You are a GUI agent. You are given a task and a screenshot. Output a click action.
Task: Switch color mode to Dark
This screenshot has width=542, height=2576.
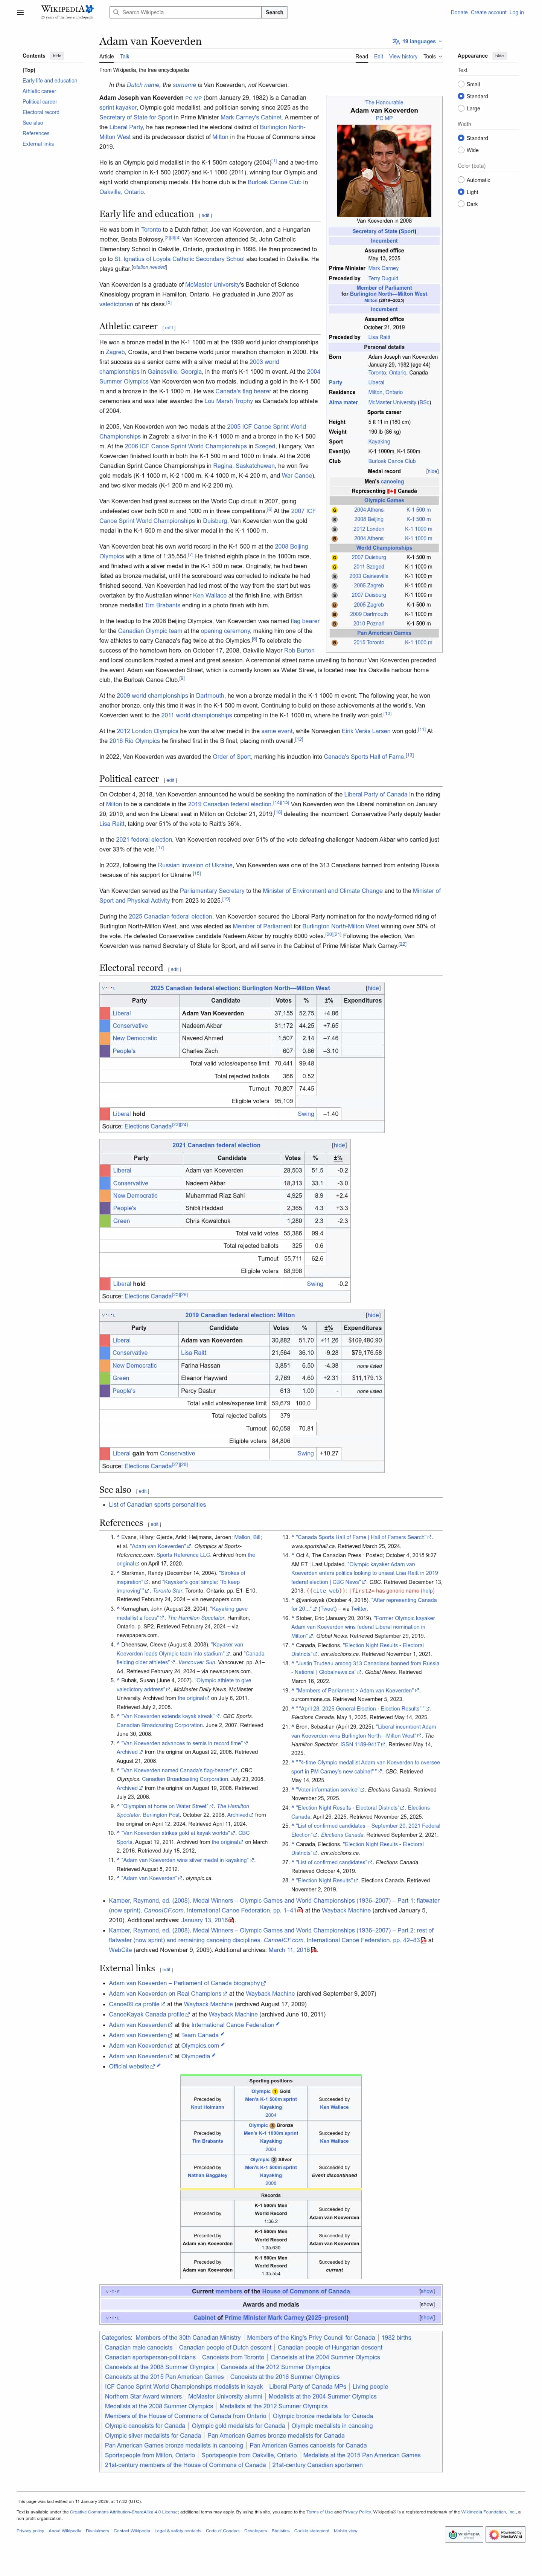461,204
